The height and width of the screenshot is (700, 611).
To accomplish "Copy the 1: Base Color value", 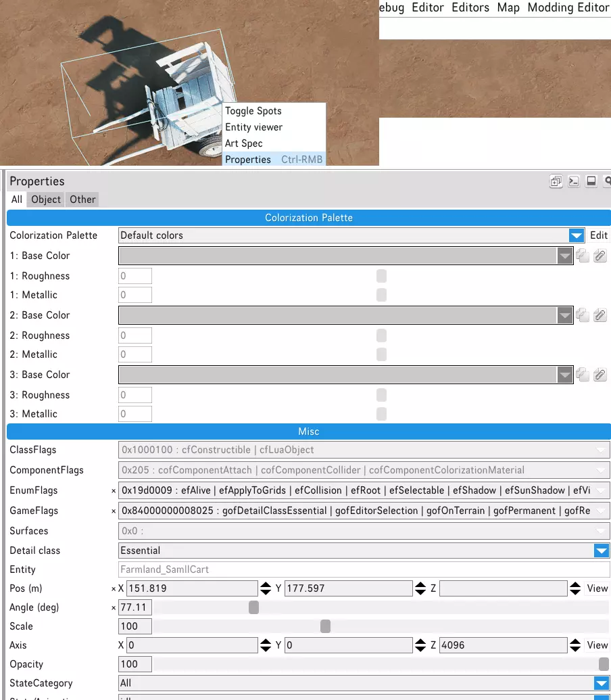I will coord(583,256).
